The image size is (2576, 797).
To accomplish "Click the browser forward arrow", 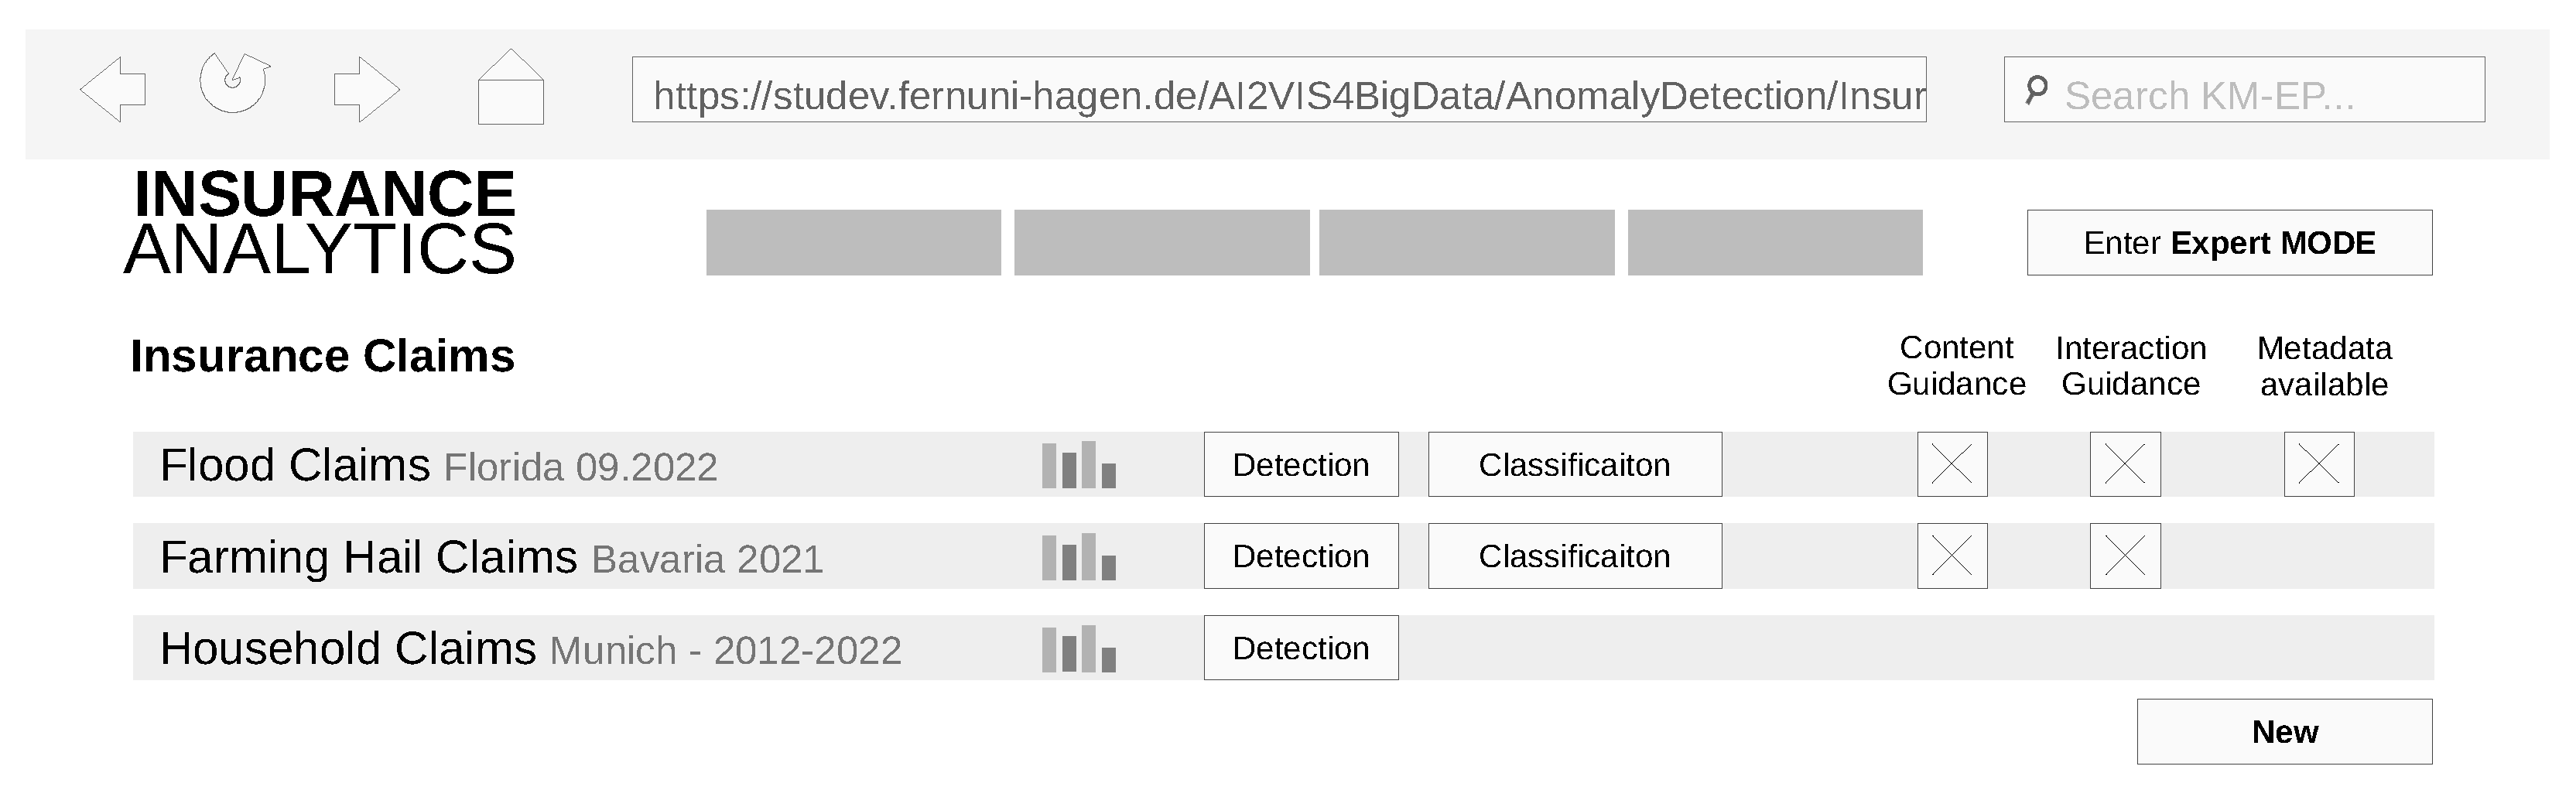I will pyautogui.click(x=366, y=90).
